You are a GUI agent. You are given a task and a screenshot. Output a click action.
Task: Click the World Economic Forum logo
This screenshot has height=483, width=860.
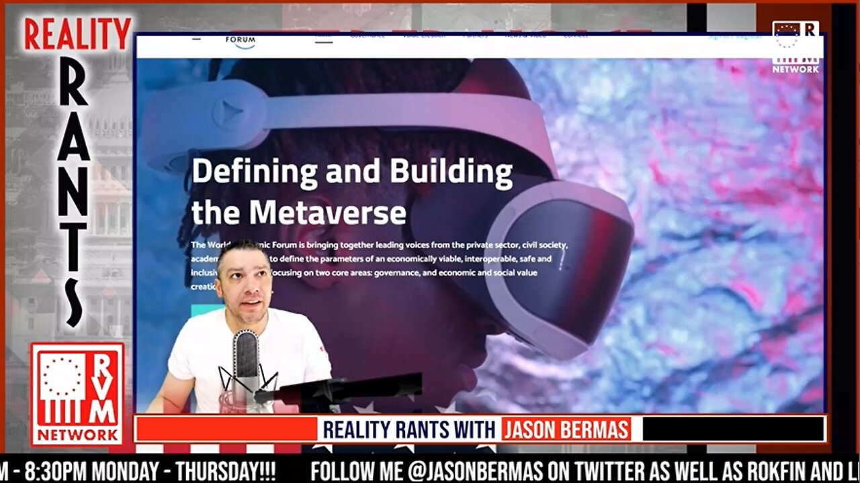(x=241, y=42)
